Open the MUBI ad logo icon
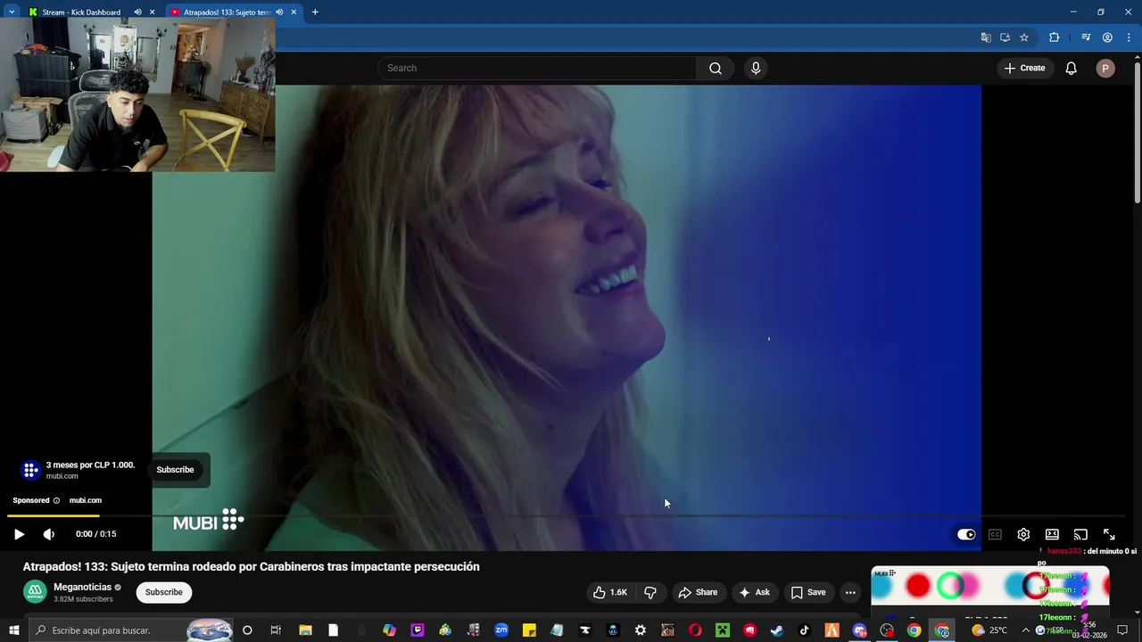 tap(31, 470)
